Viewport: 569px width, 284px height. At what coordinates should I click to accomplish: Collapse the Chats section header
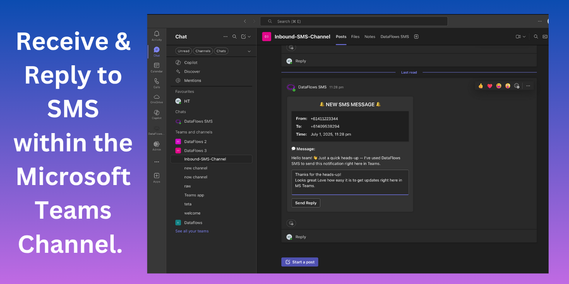(181, 112)
